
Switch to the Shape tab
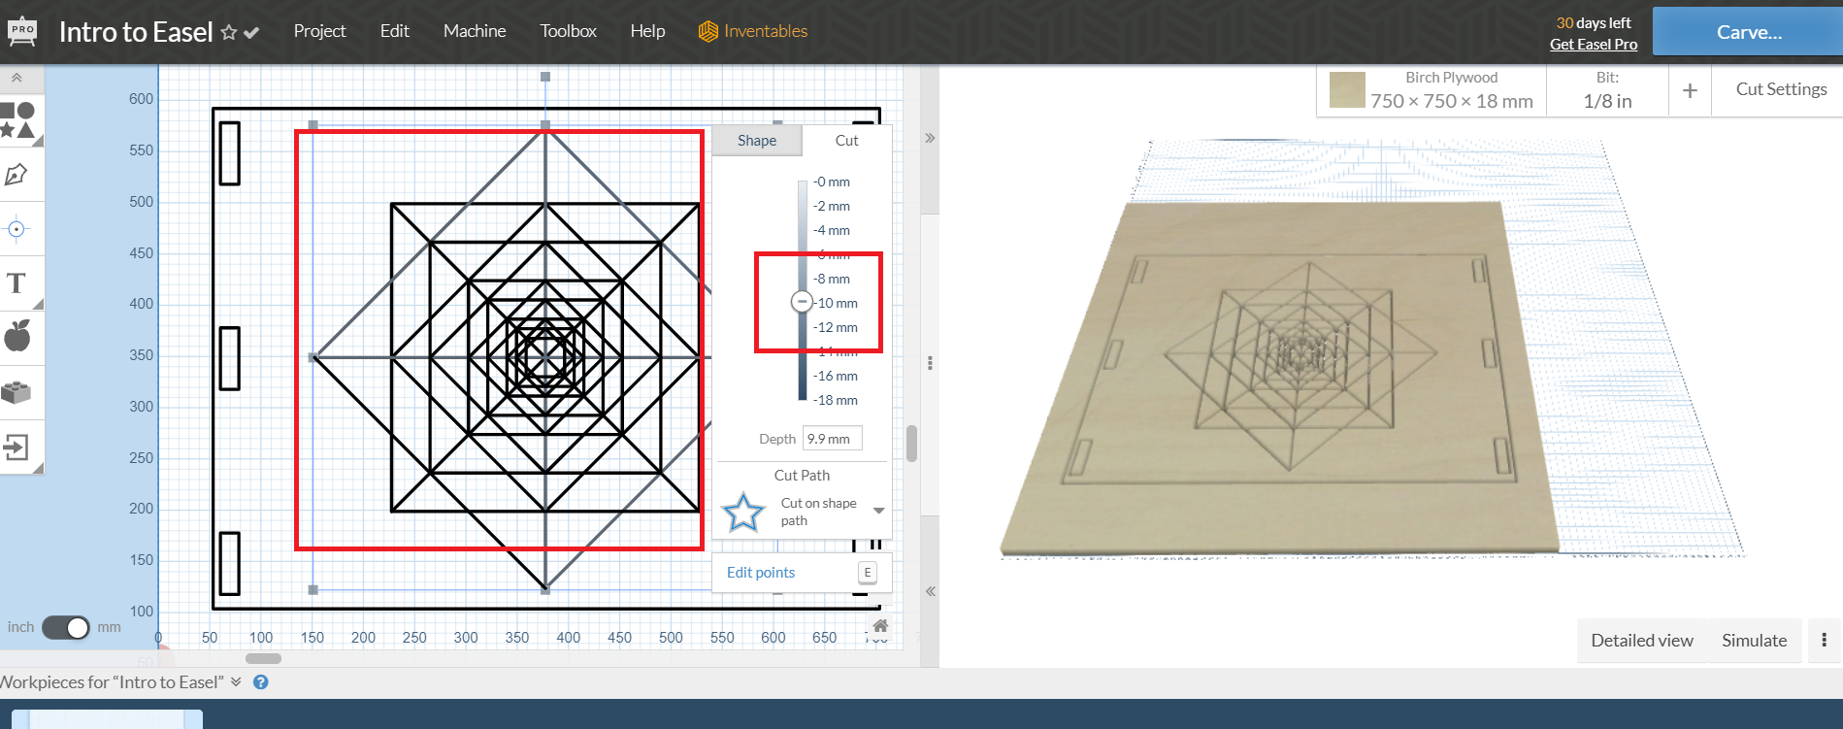point(757,141)
